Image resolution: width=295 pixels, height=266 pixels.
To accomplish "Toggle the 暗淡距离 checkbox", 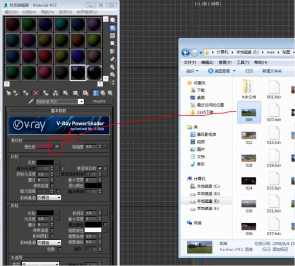I will click(58, 192).
